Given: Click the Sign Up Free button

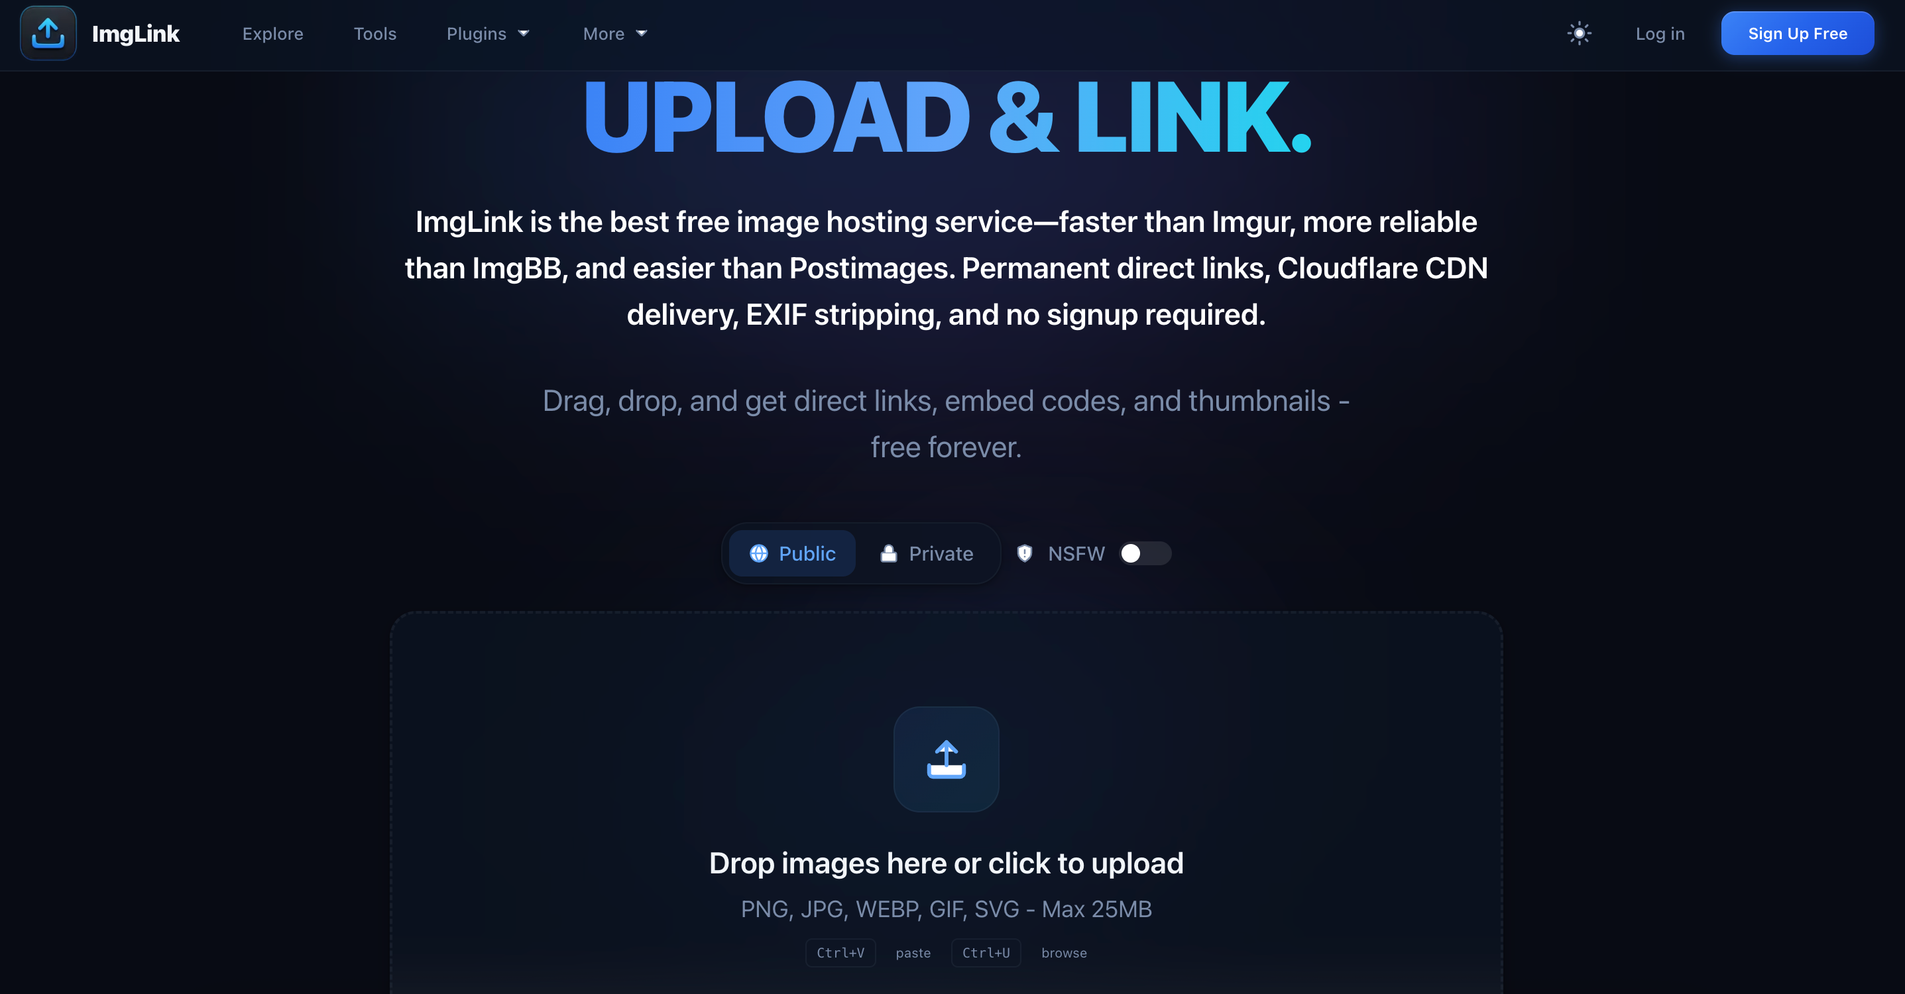Looking at the screenshot, I should [x=1797, y=33].
